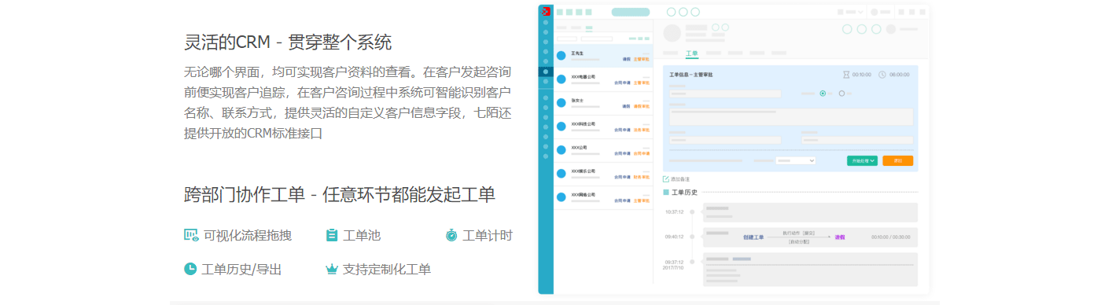Click the 10:37:12 history timeline marker
Screen dimensions: 1101x305
tap(692, 211)
